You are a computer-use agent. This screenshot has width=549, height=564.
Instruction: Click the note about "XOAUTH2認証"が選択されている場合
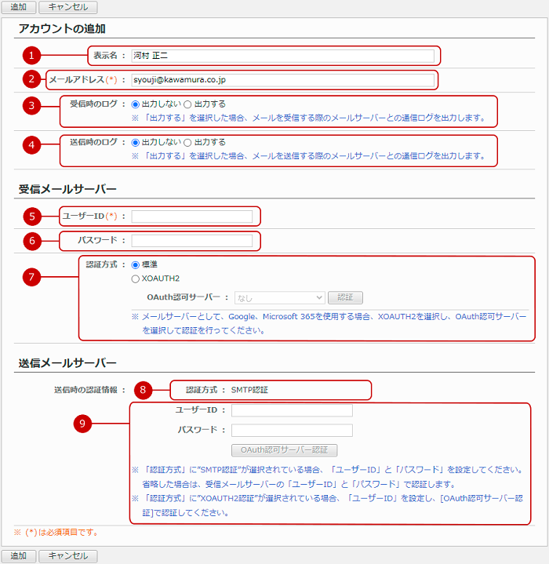(x=327, y=505)
